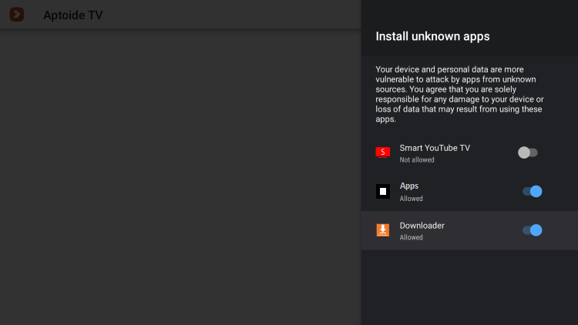Disable the Apps allowed toggle
Viewport: 578px width, 325px height.
533,191
